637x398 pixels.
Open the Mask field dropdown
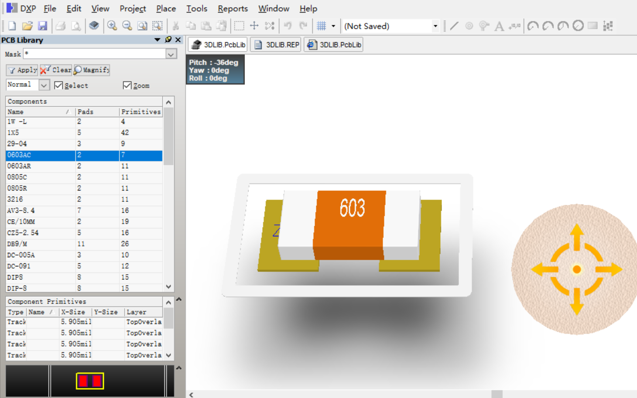click(x=171, y=54)
